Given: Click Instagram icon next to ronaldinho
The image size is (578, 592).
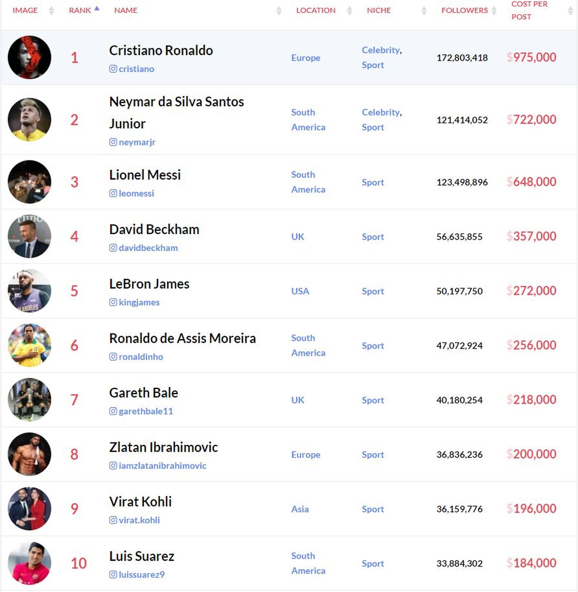Looking at the screenshot, I should click(x=113, y=357).
